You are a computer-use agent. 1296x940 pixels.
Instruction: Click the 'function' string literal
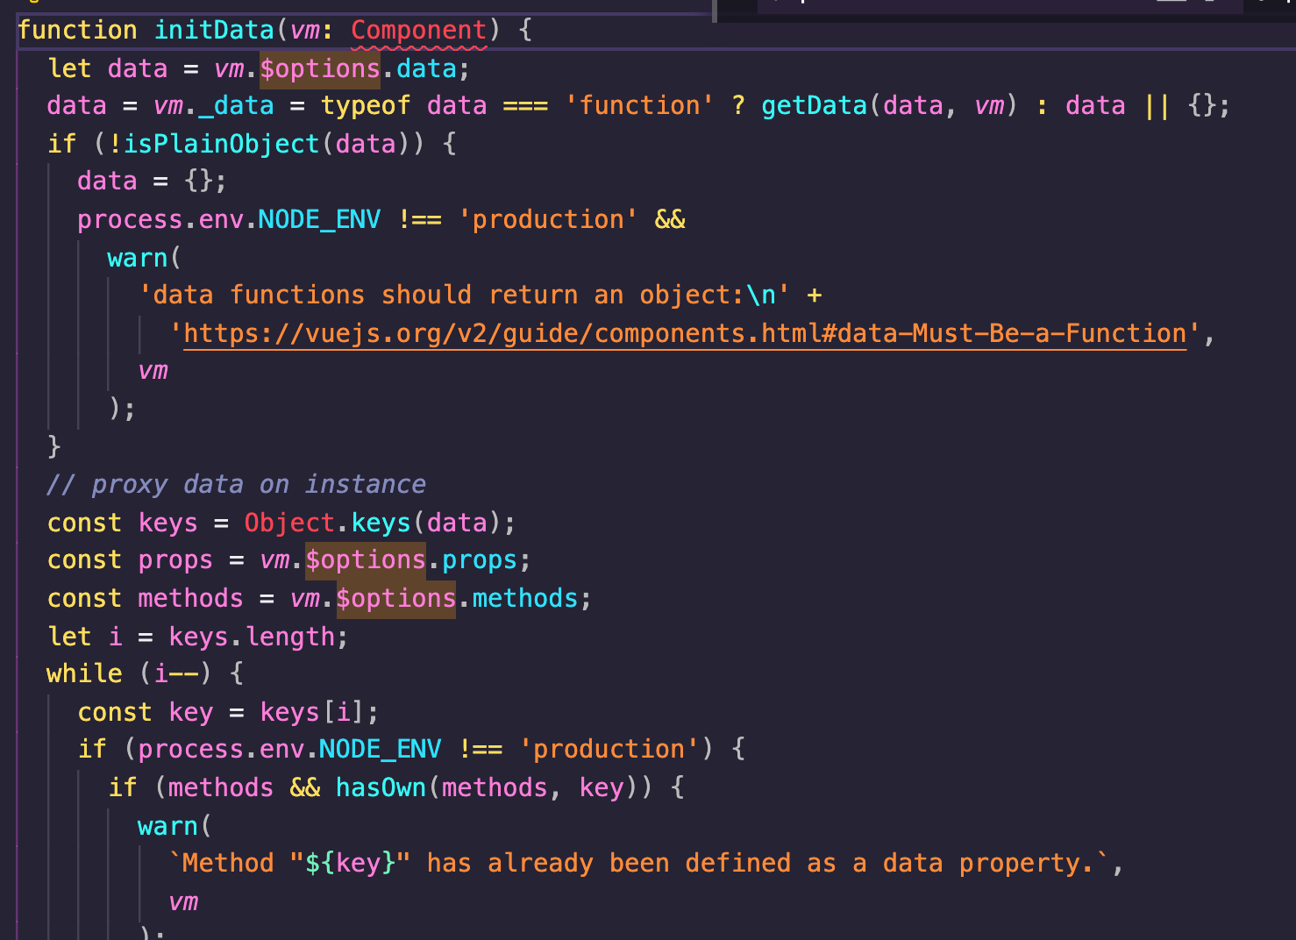click(x=639, y=106)
